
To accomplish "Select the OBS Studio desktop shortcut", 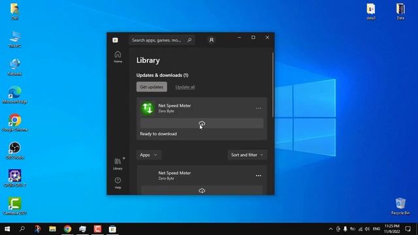I will tap(14, 151).
